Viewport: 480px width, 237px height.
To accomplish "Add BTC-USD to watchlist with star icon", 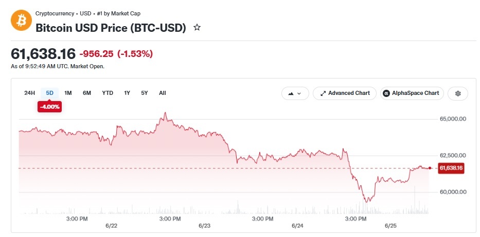I will point(197,28).
